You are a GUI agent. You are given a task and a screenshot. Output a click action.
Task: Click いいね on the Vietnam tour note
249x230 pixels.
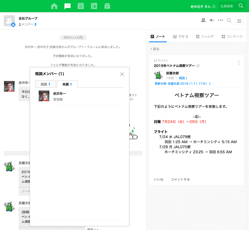(x=159, y=179)
